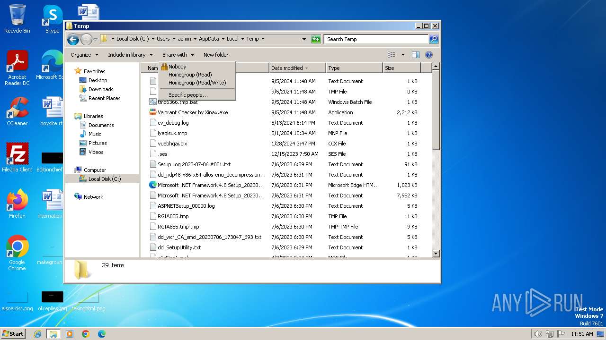Toggle the preview pane icon
The height and width of the screenshot is (340, 606).
(416, 55)
